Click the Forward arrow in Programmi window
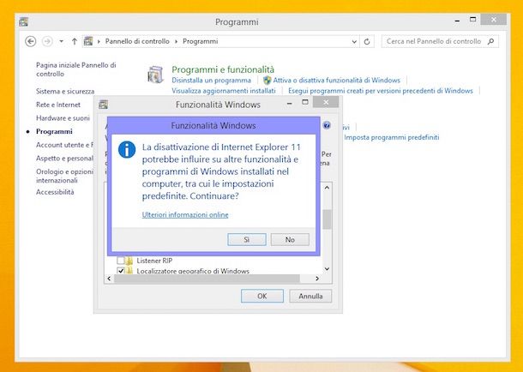Image resolution: width=523 pixels, height=372 pixels. click(x=47, y=41)
